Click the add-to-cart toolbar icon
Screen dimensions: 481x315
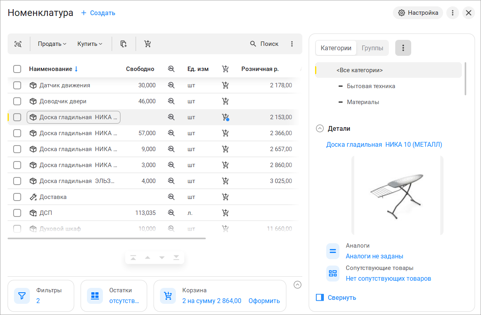(x=148, y=44)
